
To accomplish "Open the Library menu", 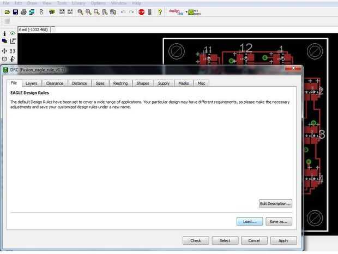I will 79,3.
